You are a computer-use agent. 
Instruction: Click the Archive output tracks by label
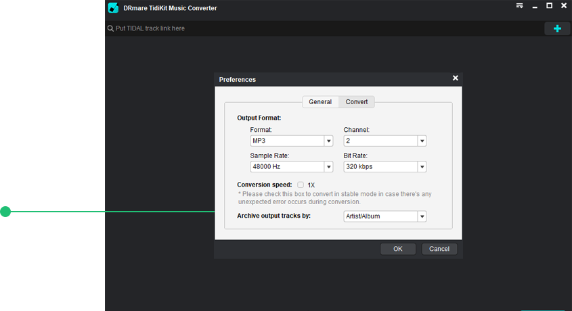tap(274, 216)
